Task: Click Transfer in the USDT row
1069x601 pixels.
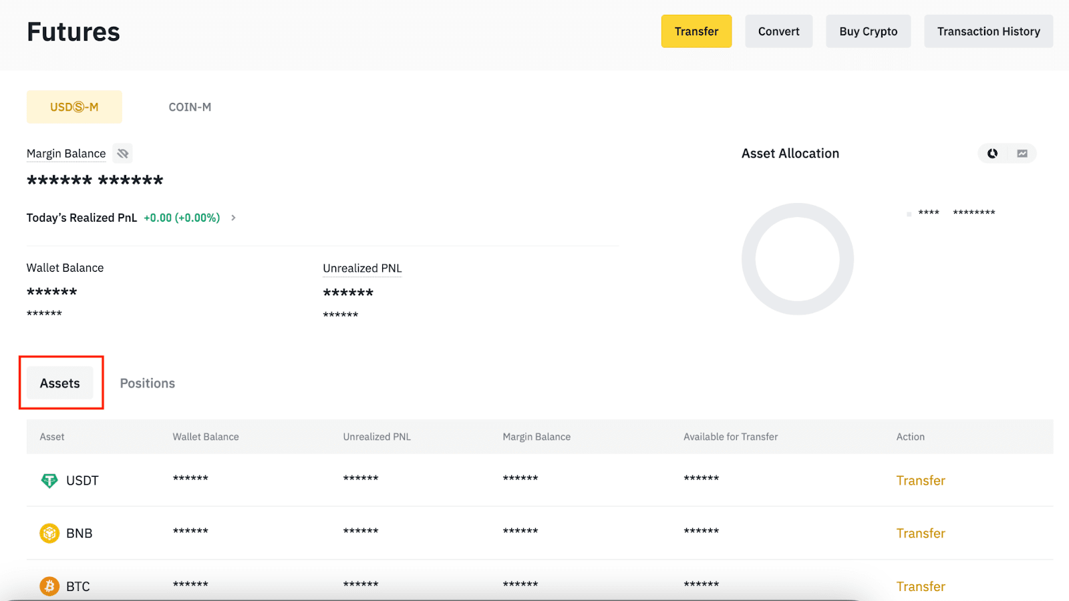Action: coord(921,481)
